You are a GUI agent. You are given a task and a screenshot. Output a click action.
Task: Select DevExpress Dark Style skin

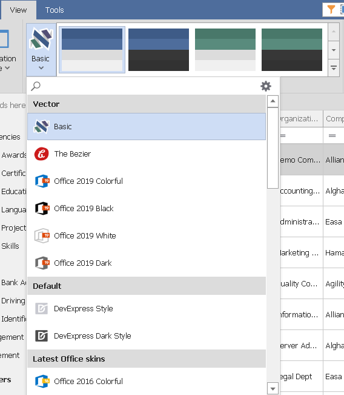pyautogui.click(x=147, y=336)
